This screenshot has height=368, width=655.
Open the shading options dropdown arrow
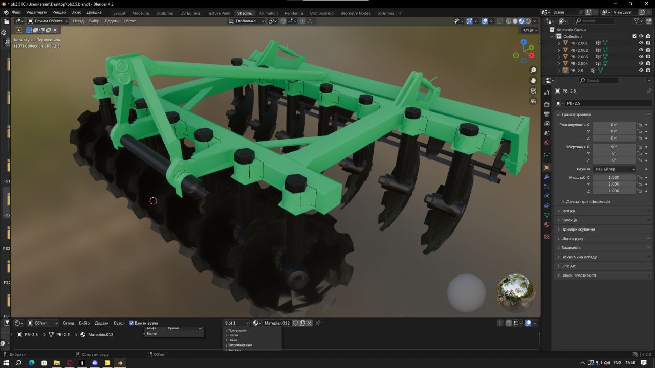(535, 21)
